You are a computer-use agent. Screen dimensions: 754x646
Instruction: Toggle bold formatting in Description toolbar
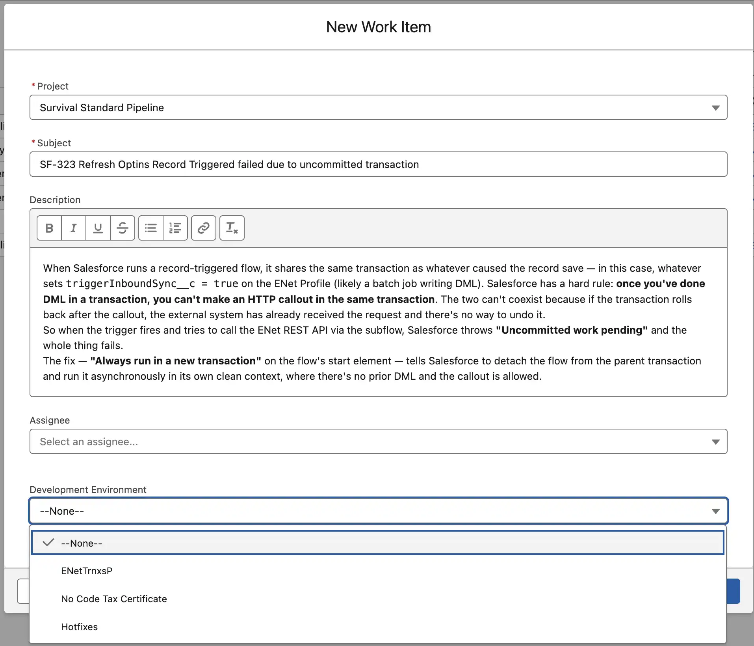coord(49,228)
